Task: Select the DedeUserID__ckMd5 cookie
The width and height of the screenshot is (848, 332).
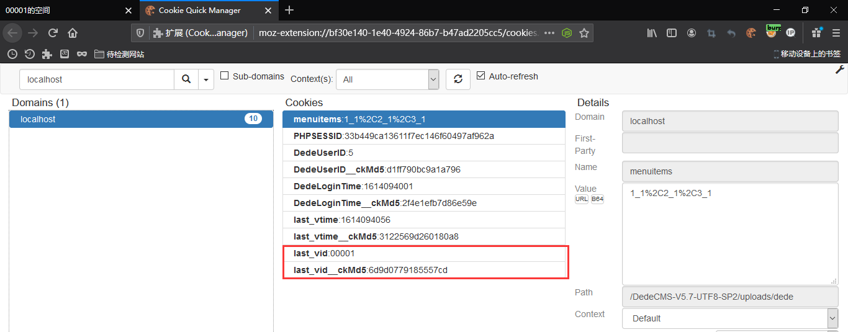Action: [x=424, y=169]
